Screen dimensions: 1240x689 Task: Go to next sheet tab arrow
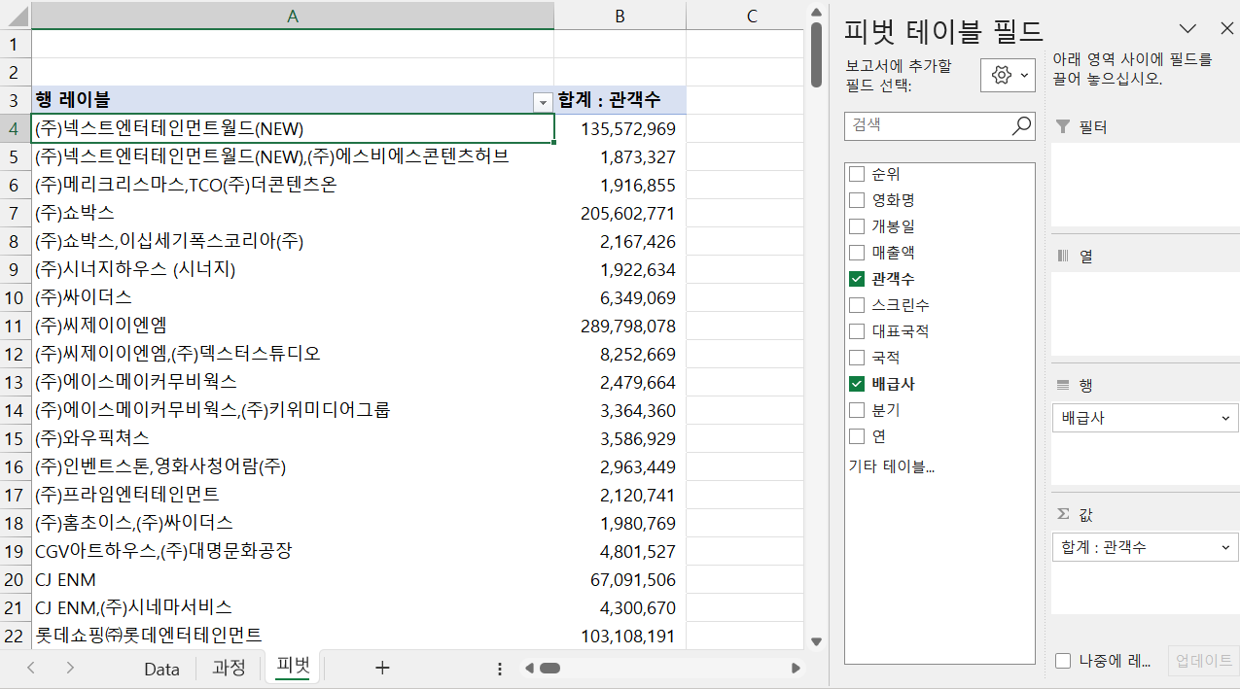pyautogui.click(x=70, y=668)
